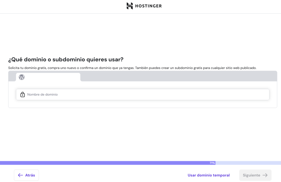Viewport: 281px width, 182px height.
Task: Focus the 'Nombre de dominio' input field
Action: (110, 94)
